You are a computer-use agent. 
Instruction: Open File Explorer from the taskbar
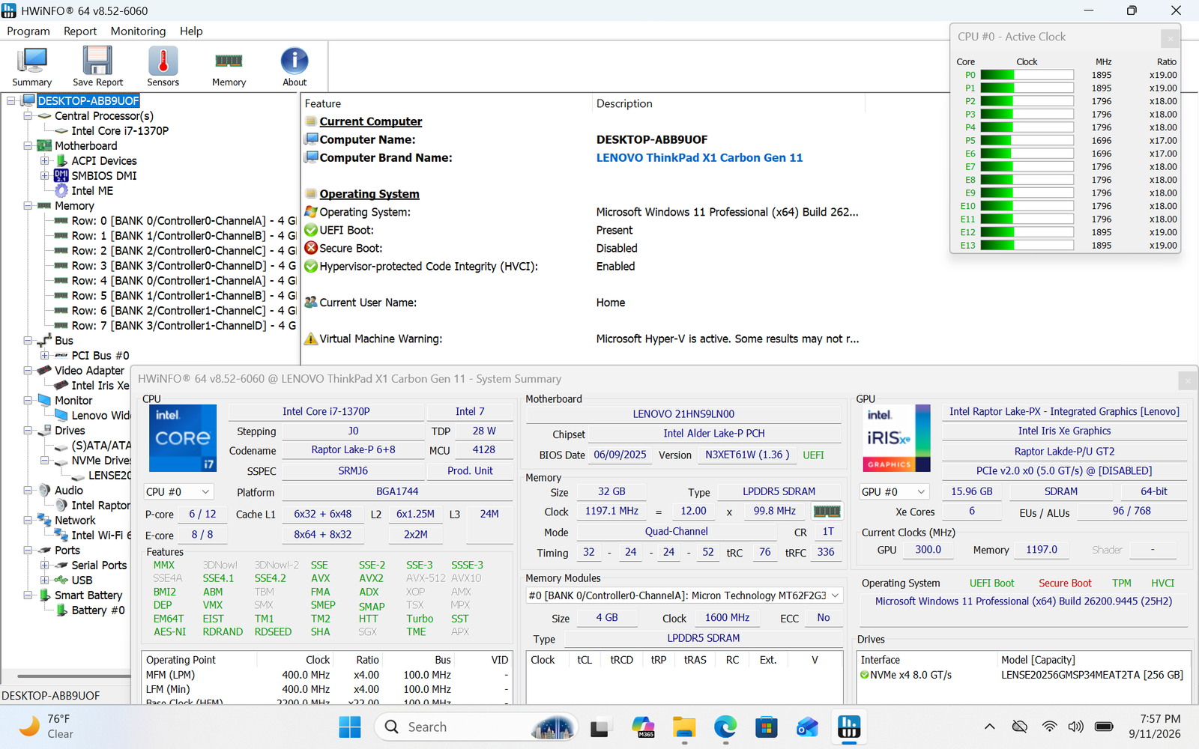tap(684, 727)
